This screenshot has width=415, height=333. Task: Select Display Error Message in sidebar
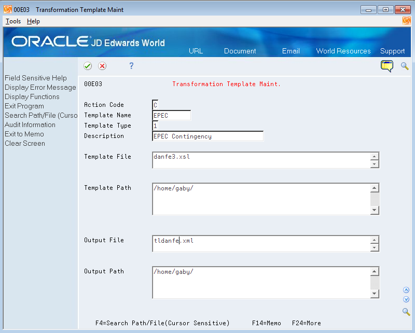pos(40,87)
